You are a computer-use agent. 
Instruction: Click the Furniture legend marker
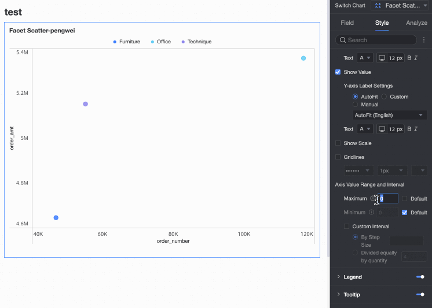[115, 42]
